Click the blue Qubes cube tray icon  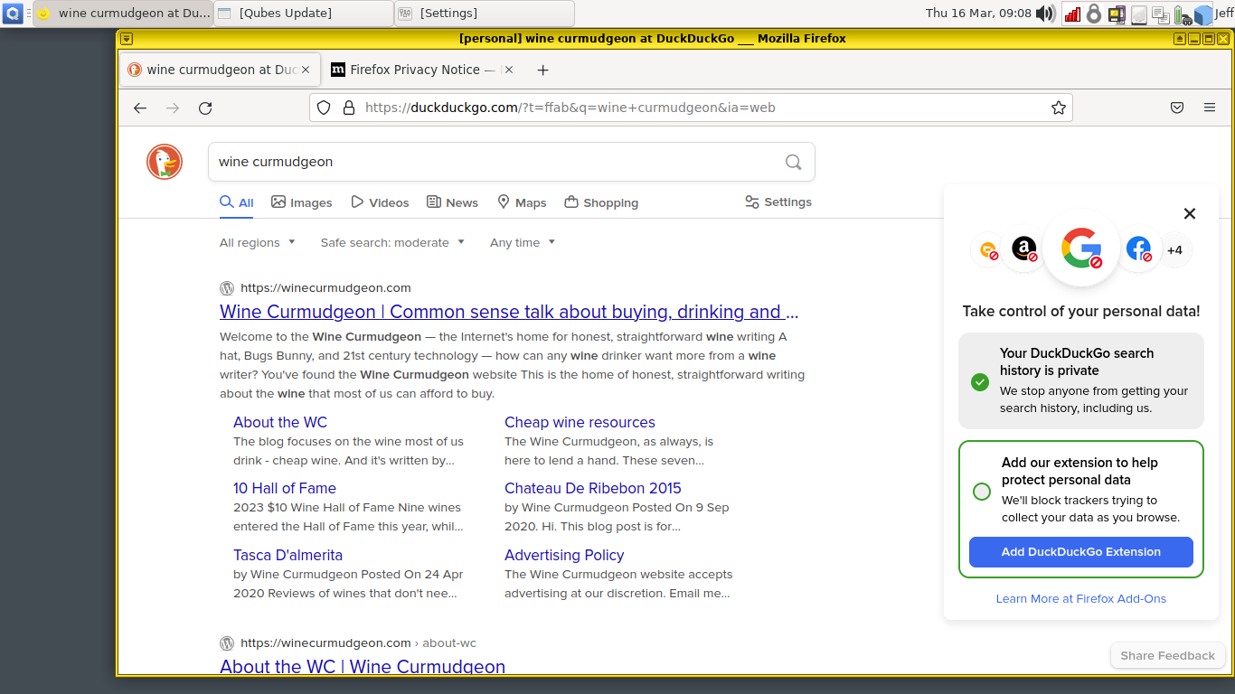tap(1203, 14)
